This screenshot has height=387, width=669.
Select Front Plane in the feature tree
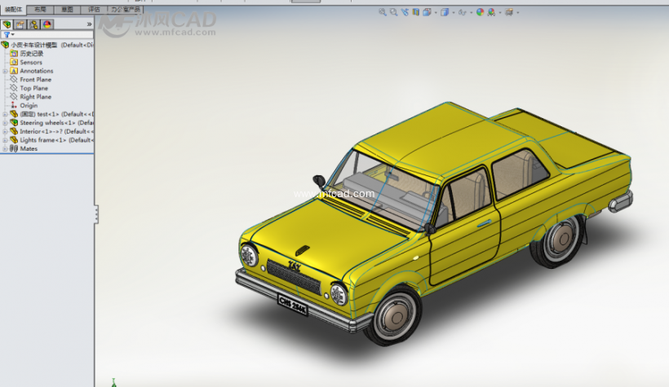coord(35,80)
